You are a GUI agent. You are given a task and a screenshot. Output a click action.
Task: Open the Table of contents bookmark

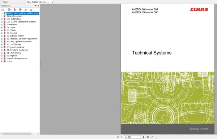point(14,16)
